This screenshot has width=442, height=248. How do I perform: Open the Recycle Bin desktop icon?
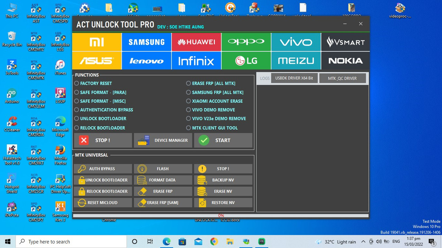click(12, 39)
